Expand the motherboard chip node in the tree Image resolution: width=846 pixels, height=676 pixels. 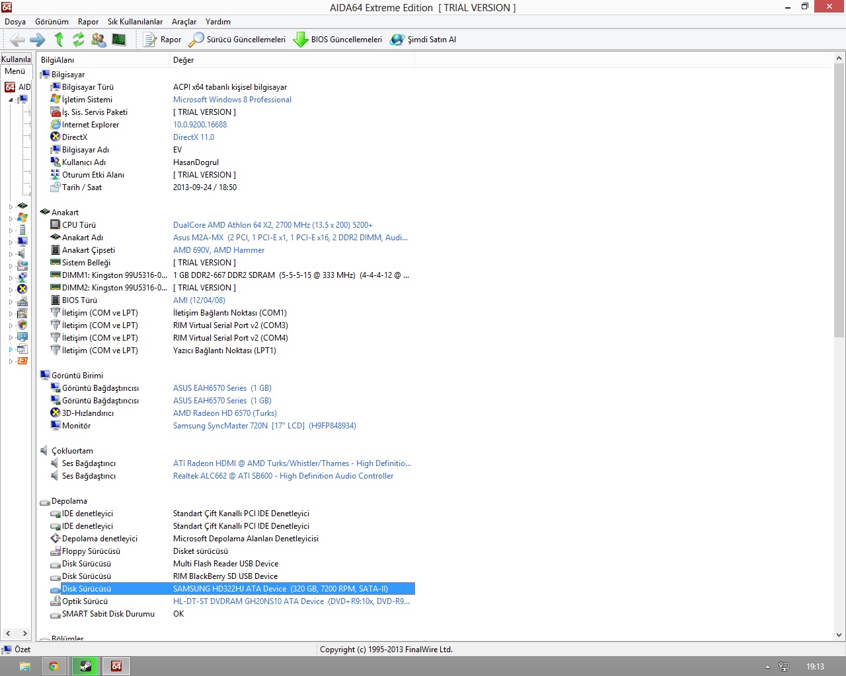(11, 207)
